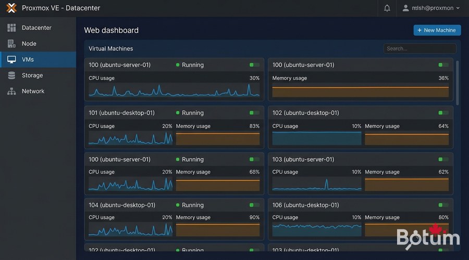The height and width of the screenshot is (260, 469).
Task: Open Storage label in sidebar
Action: (x=32, y=75)
